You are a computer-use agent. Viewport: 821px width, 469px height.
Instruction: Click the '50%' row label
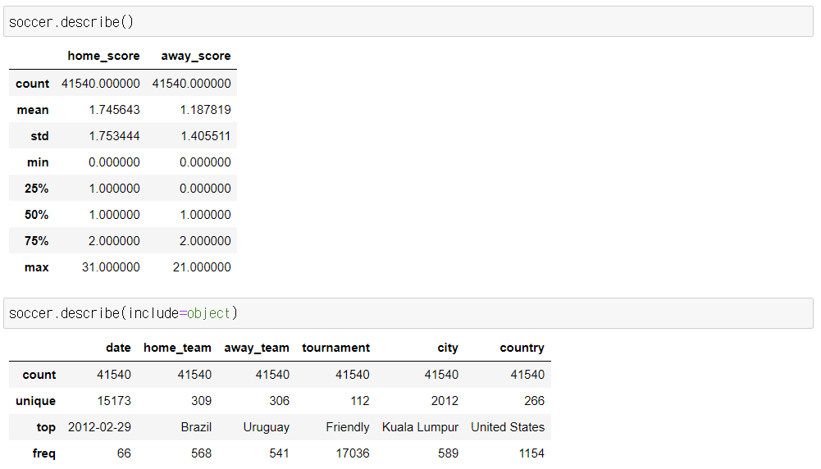(36, 215)
